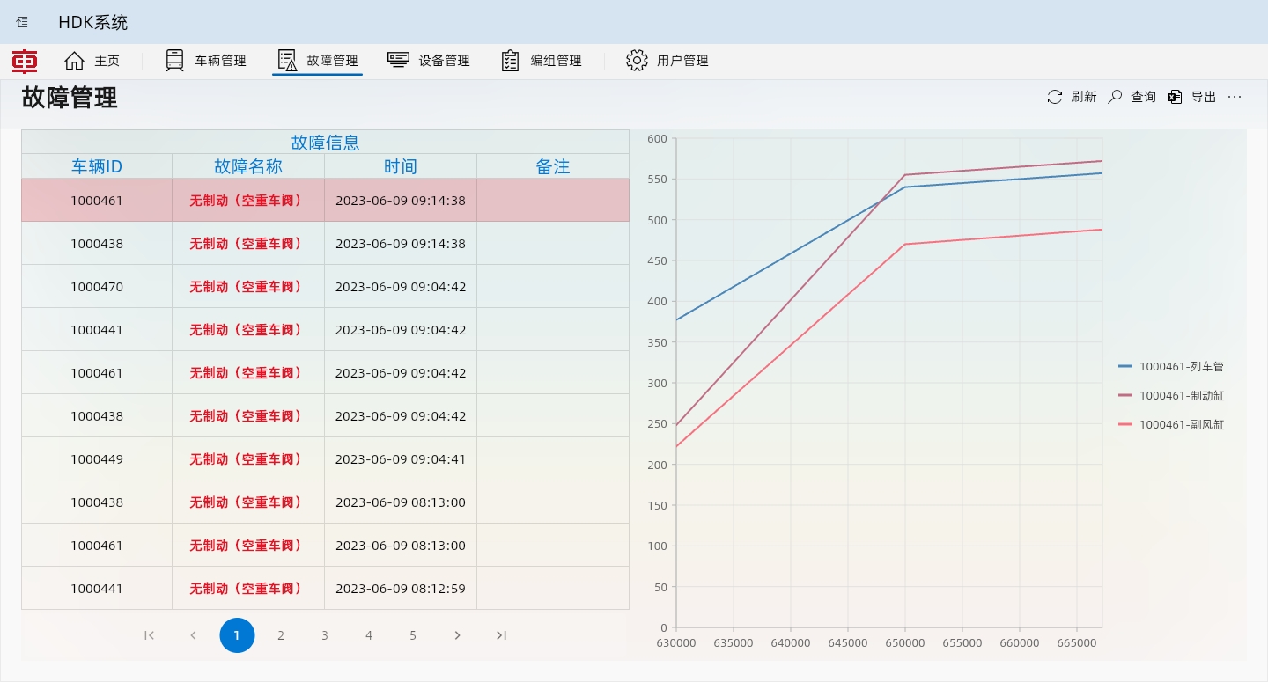The width and height of the screenshot is (1268, 682).
Task: Click the 故障名称 column header
Action: (x=248, y=166)
